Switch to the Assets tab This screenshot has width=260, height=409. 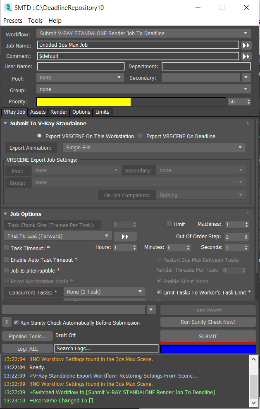38,112
